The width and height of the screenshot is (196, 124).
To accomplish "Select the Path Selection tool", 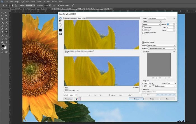I will [2, 39].
